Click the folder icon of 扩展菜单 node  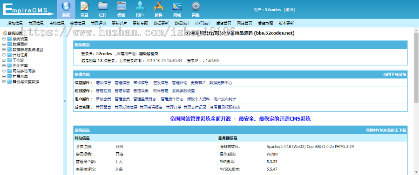(x=10, y=77)
